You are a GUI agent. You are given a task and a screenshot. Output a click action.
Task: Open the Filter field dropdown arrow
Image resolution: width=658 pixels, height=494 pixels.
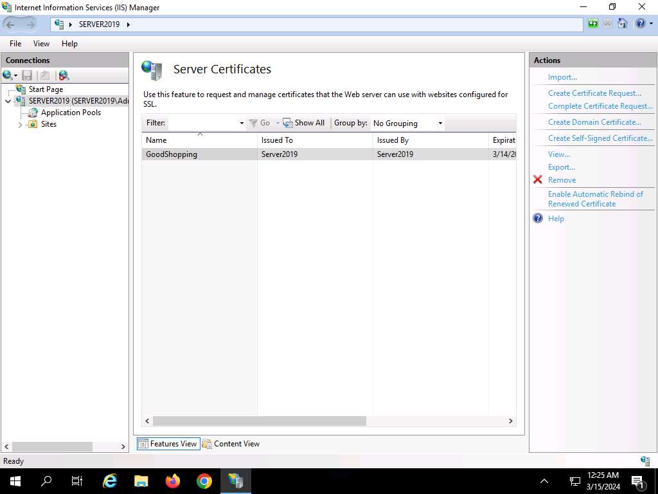(x=242, y=123)
